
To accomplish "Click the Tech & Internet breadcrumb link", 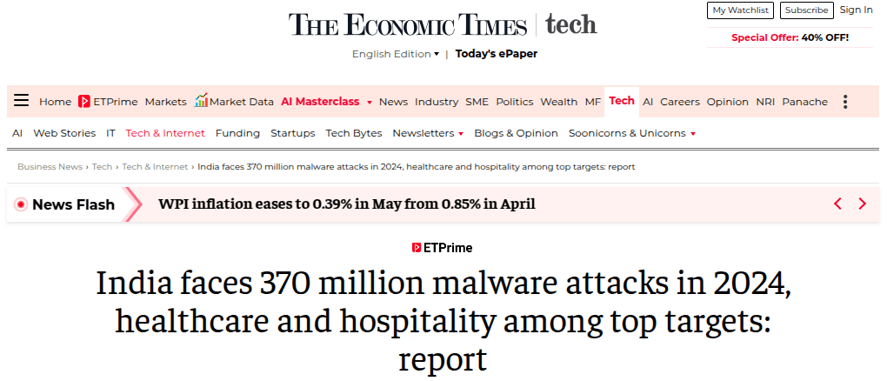I will (155, 166).
